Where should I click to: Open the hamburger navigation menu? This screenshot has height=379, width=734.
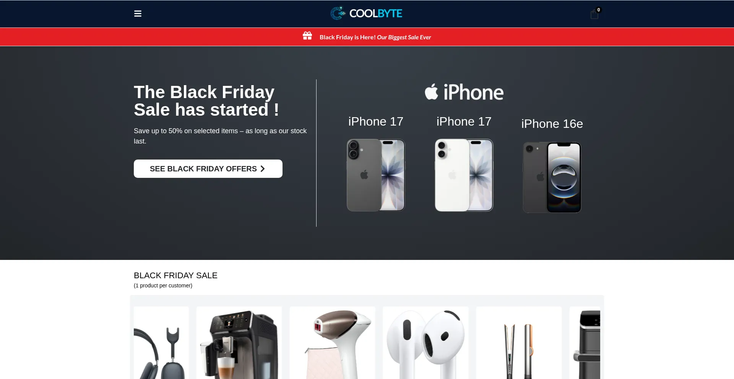[138, 14]
